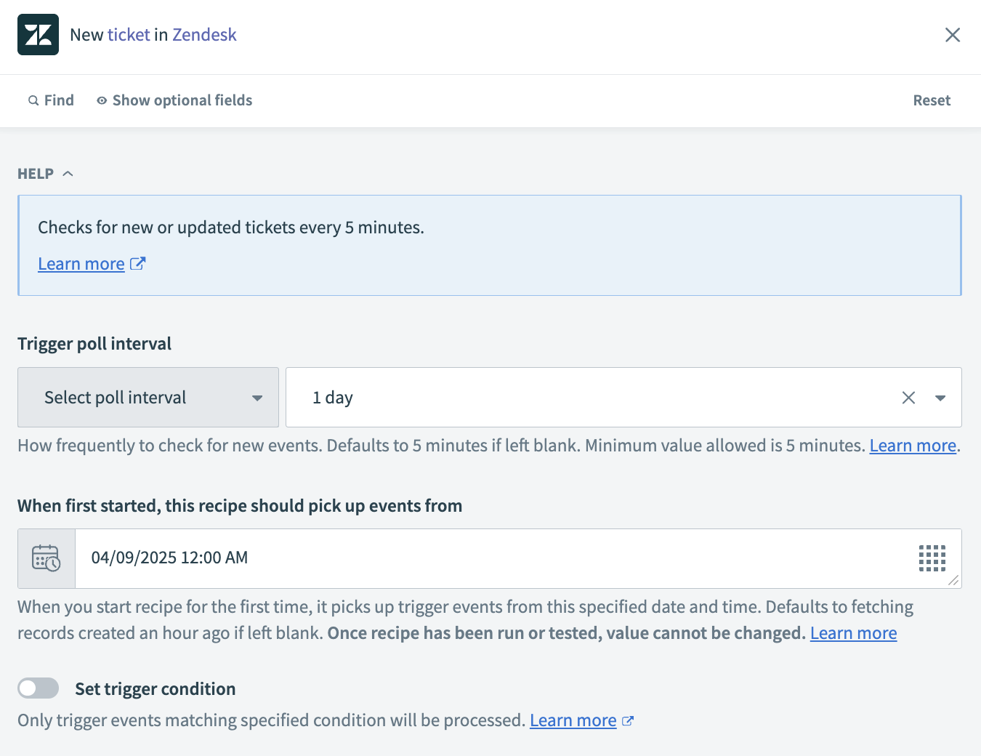This screenshot has height=756, width=981.
Task: Click external link icon in help box
Action: (x=137, y=264)
